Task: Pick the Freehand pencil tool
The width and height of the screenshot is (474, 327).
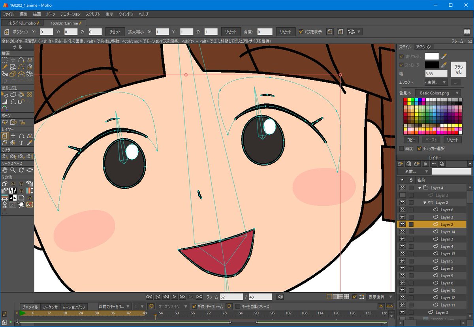Action: [4, 67]
